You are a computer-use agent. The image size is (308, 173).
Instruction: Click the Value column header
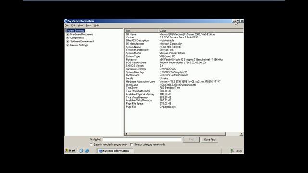[x=201, y=31]
